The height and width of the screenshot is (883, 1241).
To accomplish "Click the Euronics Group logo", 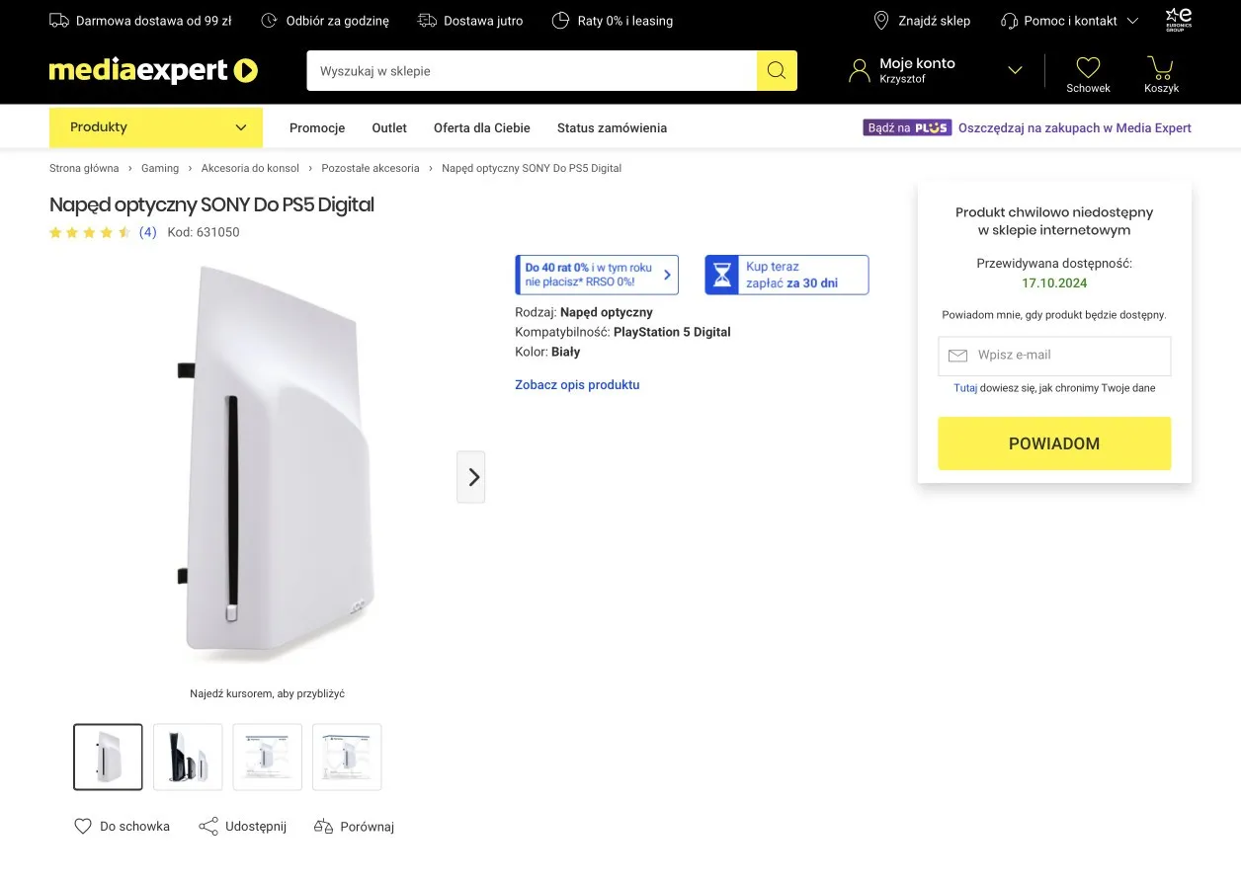I will 1178,19.
